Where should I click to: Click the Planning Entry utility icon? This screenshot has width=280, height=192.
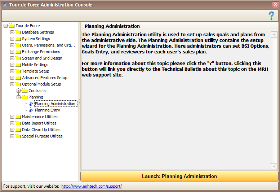tap(31, 110)
